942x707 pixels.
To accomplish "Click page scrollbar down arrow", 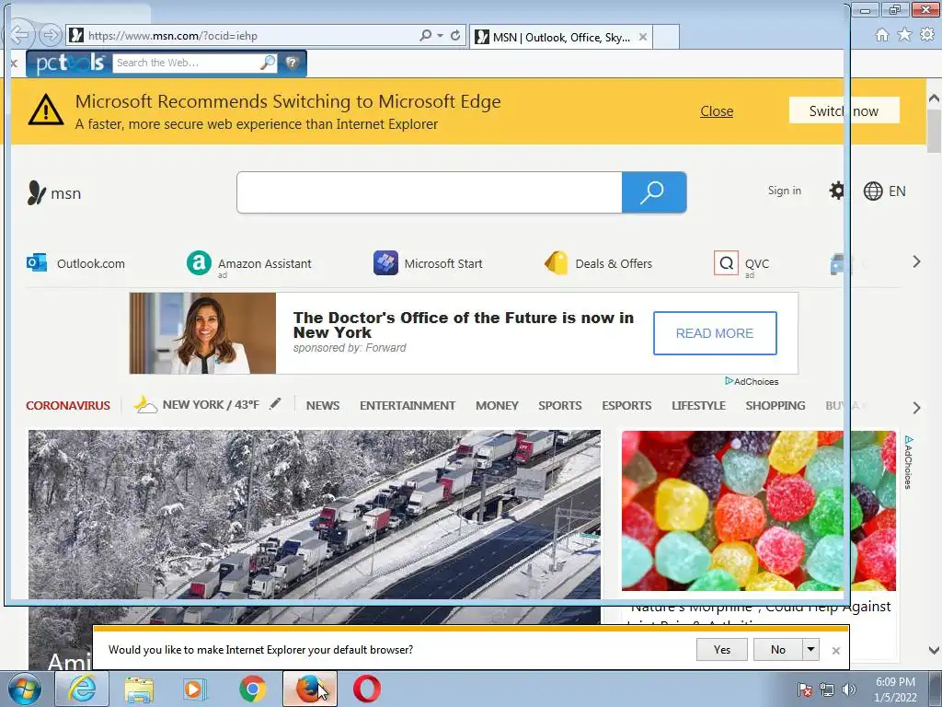I will coord(934,650).
